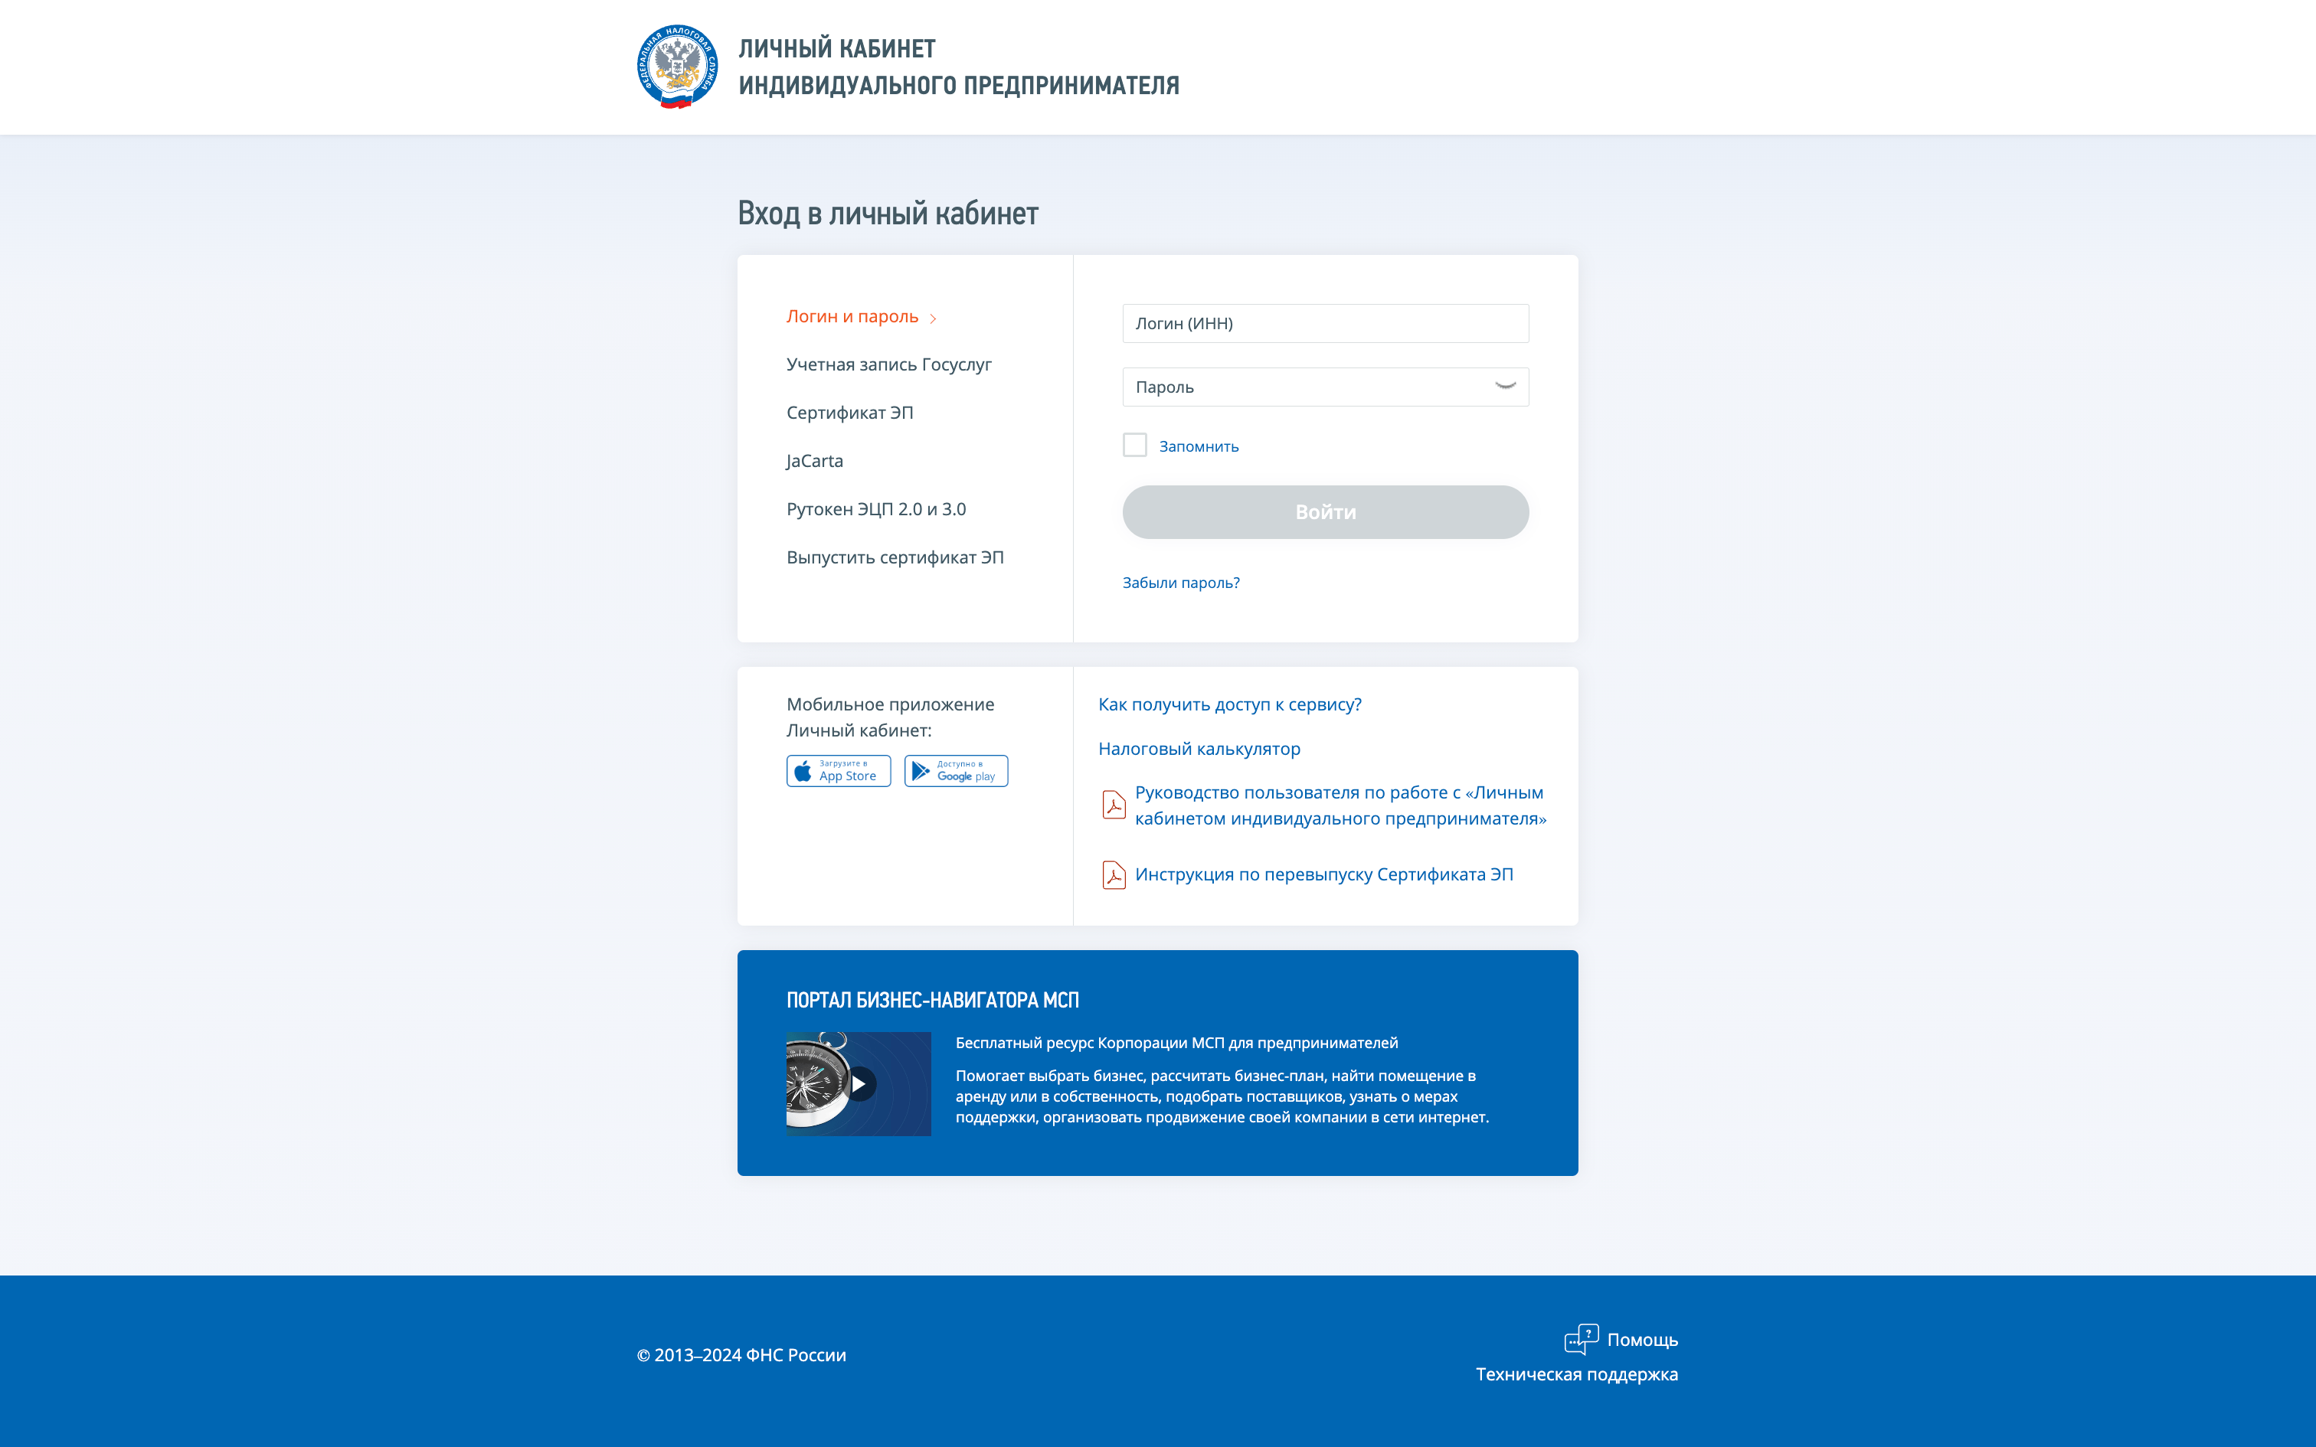This screenshot has width=2316, height=1447.
Task: Click the compass play button icon
Action: 859,1083
